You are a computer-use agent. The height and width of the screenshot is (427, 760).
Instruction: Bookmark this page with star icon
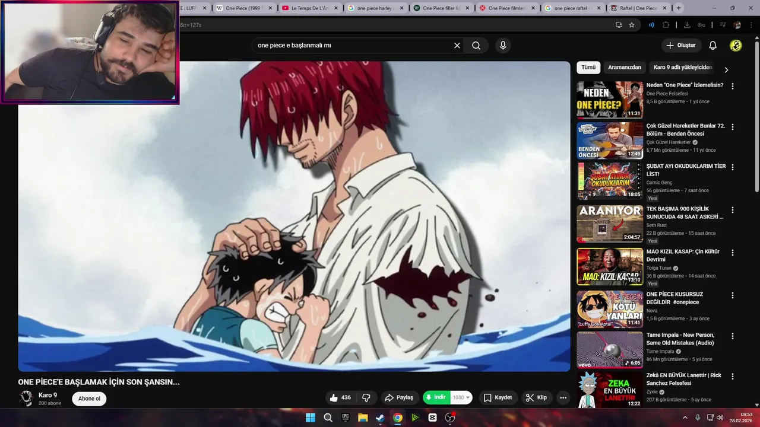coord(632,25)
